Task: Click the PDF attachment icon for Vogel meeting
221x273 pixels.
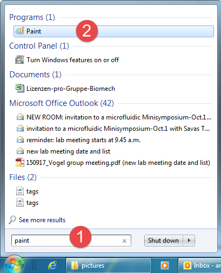Action: click(20, 162)
